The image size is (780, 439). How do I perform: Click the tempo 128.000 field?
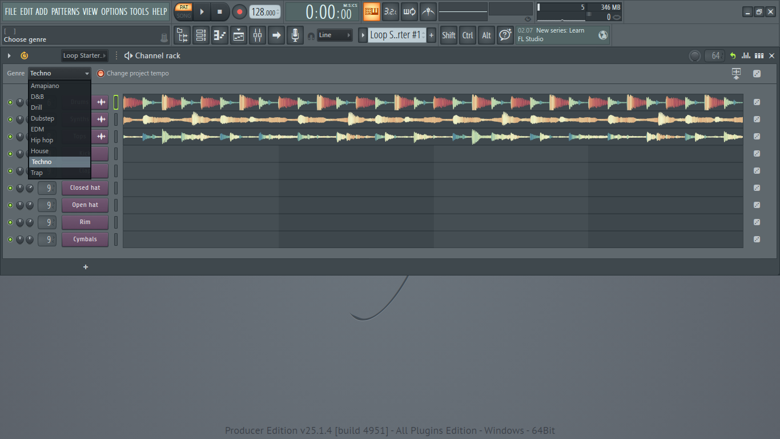(265, 12)
